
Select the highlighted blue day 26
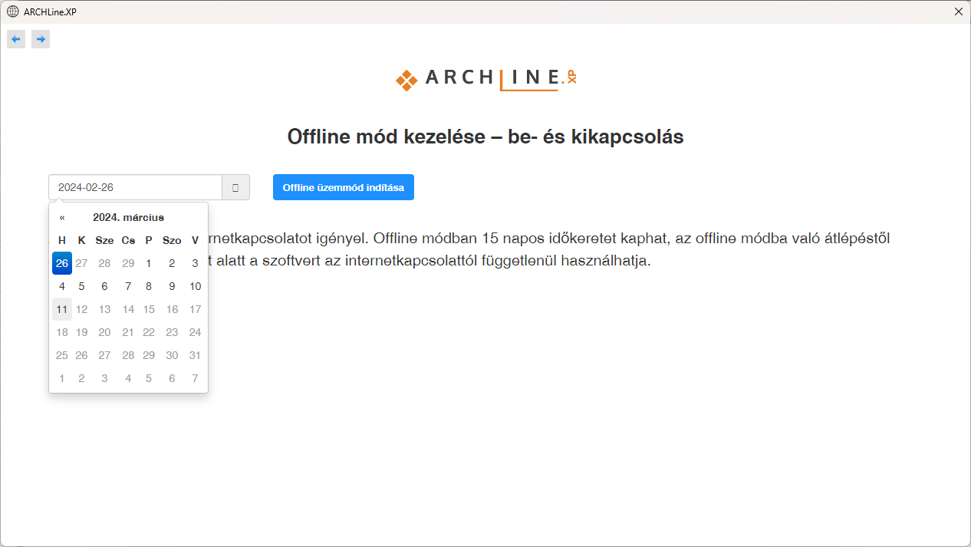pyautogui.click(x=62, y=263)
